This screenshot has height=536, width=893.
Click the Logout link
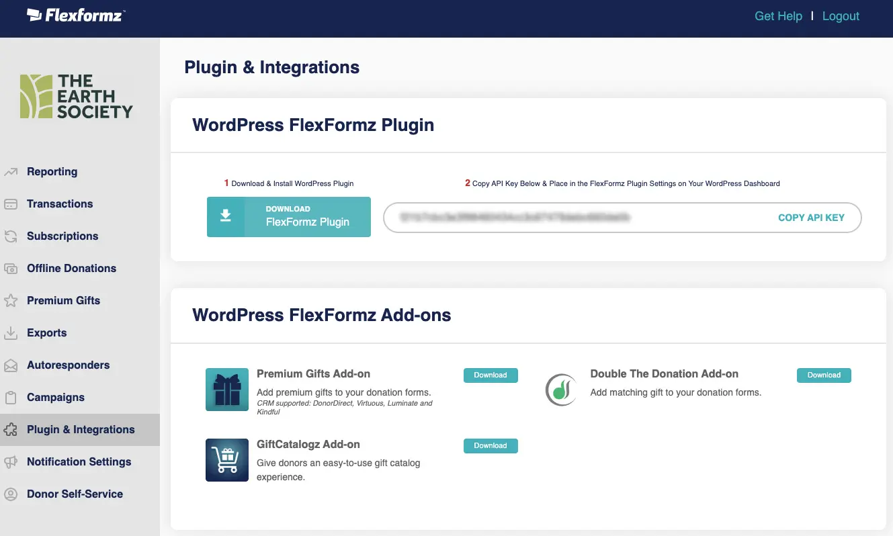(841, 16)
